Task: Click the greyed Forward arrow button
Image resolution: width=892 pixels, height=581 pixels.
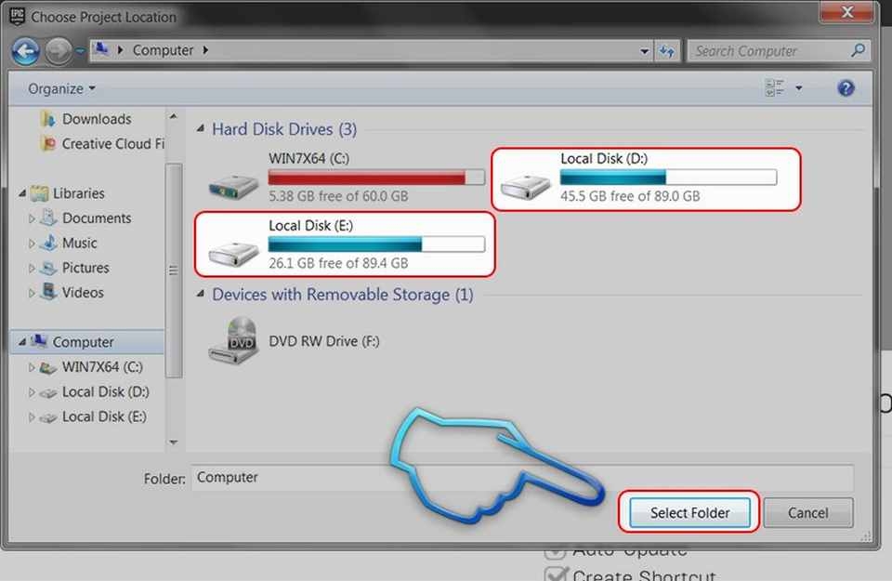Action: (58, 52)
